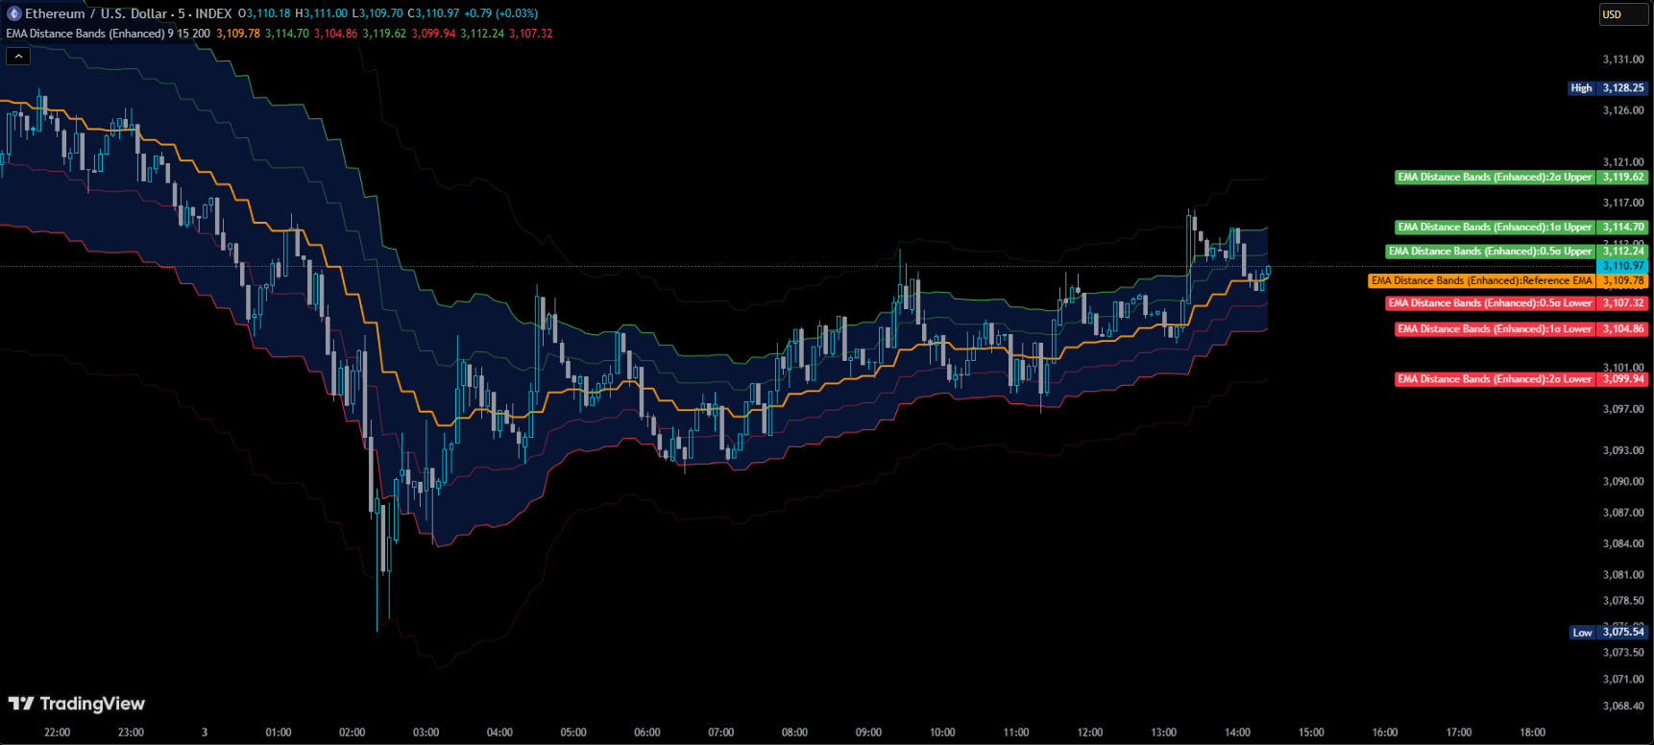Click the 12:00 time axis label
The width and height of the screenshot is (1654, 745).
[1090, 733]
